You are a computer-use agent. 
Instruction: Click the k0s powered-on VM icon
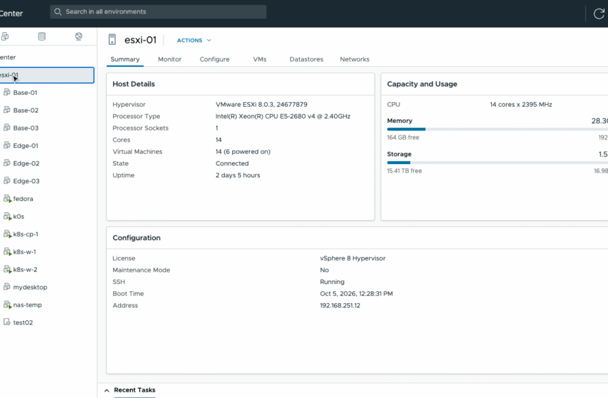pos(7,216)
